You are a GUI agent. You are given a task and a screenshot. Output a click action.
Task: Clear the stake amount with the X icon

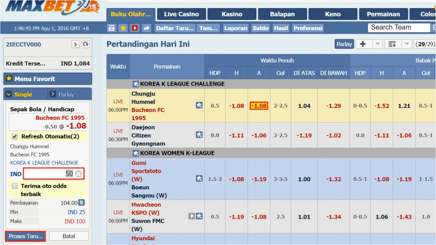[78, 174]
